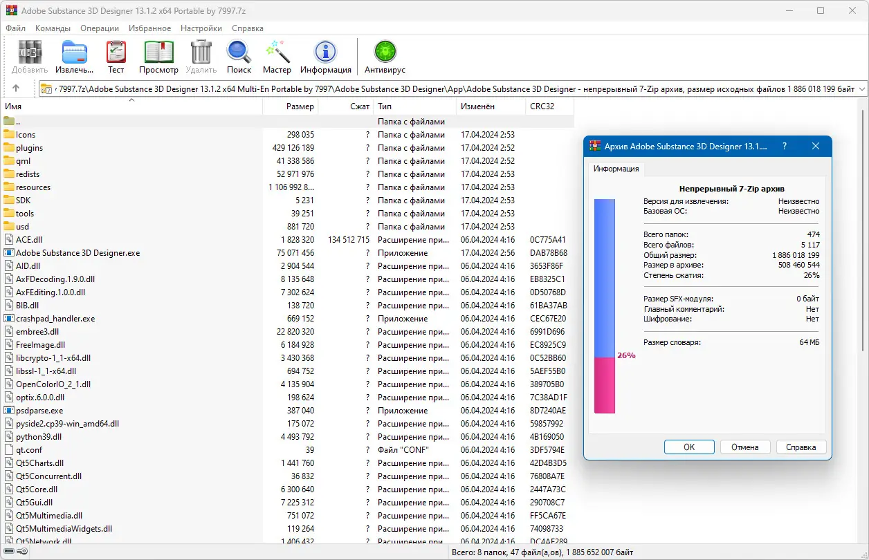Image resolution: width=869 pixels, height=560 pixels.
Task: Open the Избранное menu
Action: (149, 28)
